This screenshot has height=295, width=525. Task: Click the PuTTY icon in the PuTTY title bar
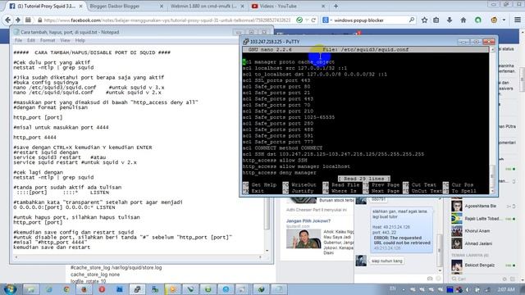[x=246, y=42]
